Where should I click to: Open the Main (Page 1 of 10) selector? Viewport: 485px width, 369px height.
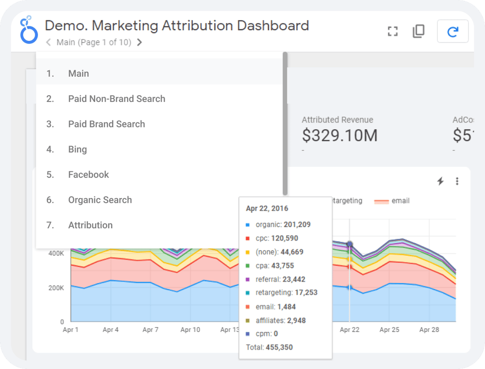pos(94,42)
